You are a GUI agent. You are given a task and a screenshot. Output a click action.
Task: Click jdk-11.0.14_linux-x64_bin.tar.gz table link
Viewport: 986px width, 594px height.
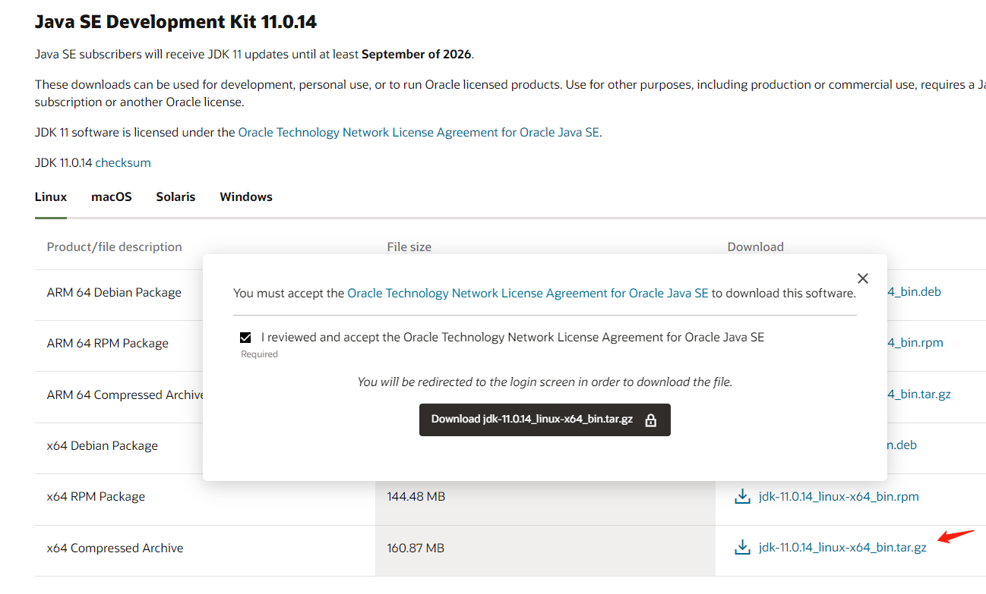842,548
